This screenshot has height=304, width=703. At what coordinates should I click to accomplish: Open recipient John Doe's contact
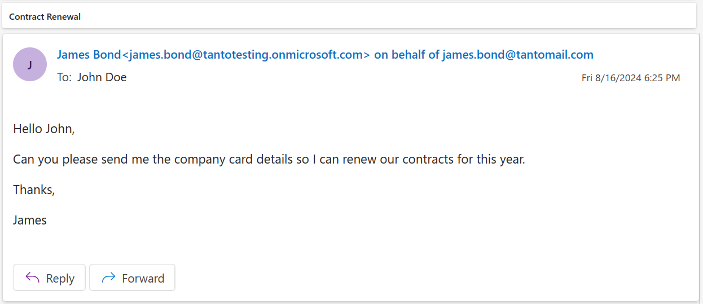[x=102, y=77]
